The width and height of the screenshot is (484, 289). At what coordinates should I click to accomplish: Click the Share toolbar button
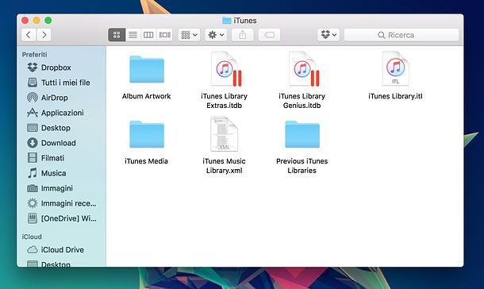click(243, 35)
